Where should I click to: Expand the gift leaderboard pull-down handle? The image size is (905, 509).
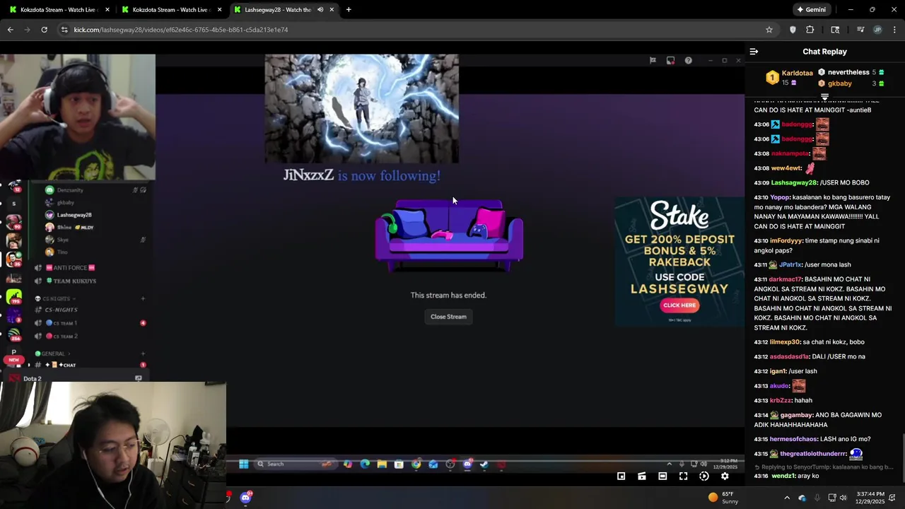click(x=824, y=97)
